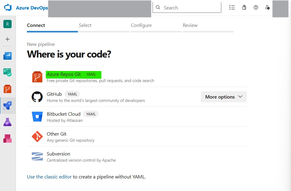Open Pipelines in the sidebar
Image resolution: width=291 pixels, height=191 pixels.
pyautogui.click(x=7, y=106)
